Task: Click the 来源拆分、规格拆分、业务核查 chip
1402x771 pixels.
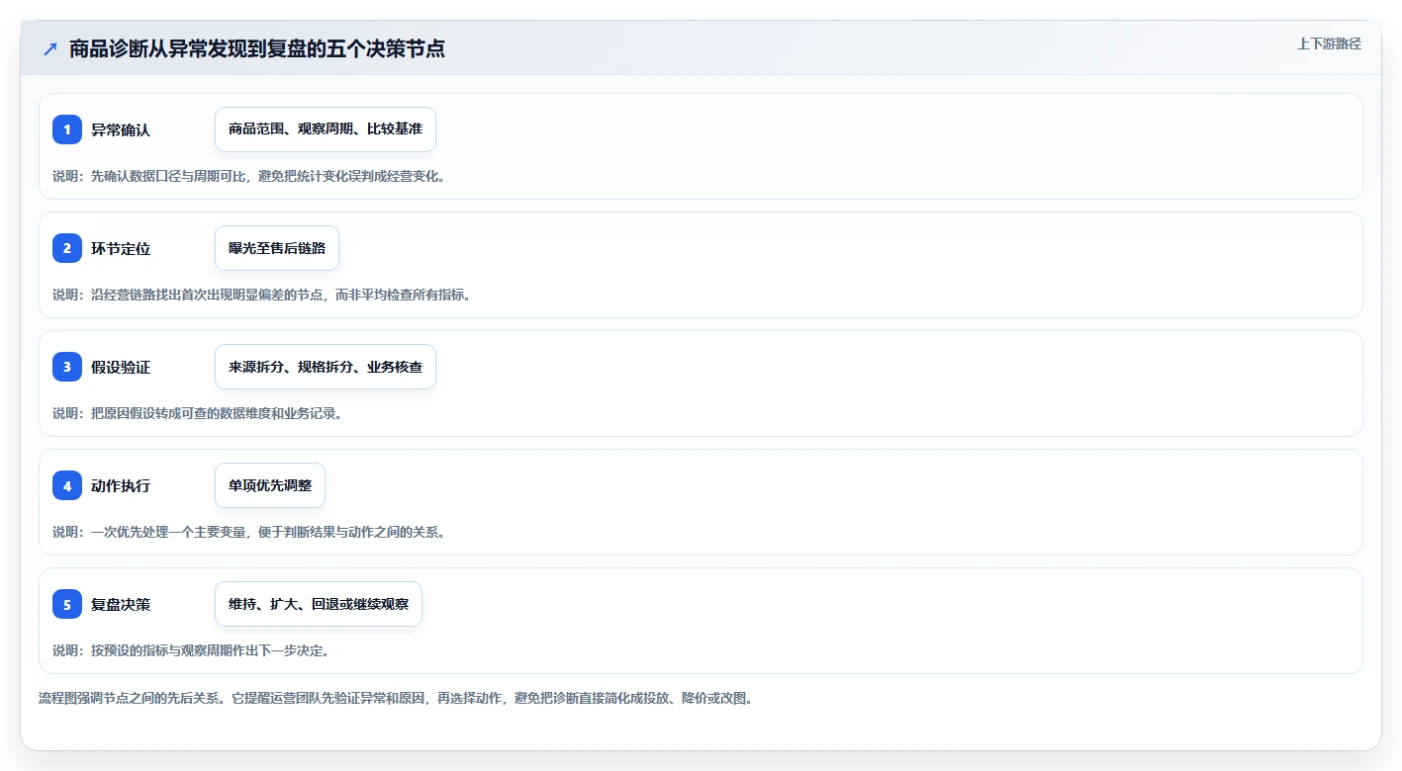Action: (326, 367)
